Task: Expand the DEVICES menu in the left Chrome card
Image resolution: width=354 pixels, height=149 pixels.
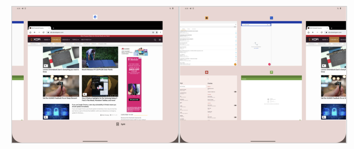Action: tap(66, 40)
